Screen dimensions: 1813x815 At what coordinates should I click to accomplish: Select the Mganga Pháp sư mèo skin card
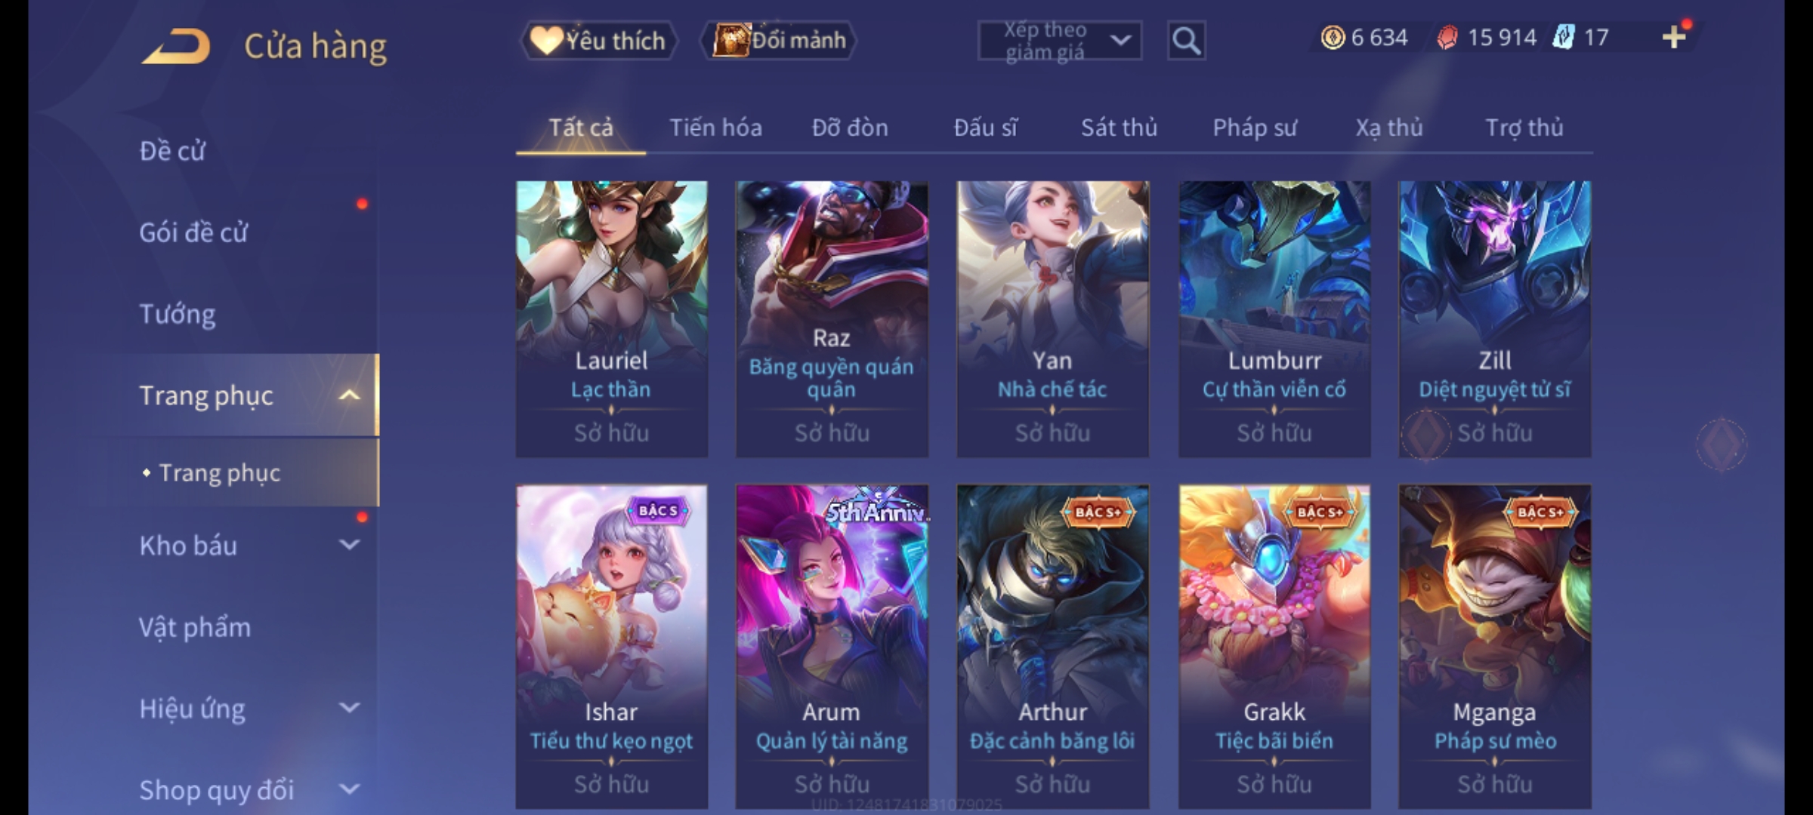coord(1494,647)
